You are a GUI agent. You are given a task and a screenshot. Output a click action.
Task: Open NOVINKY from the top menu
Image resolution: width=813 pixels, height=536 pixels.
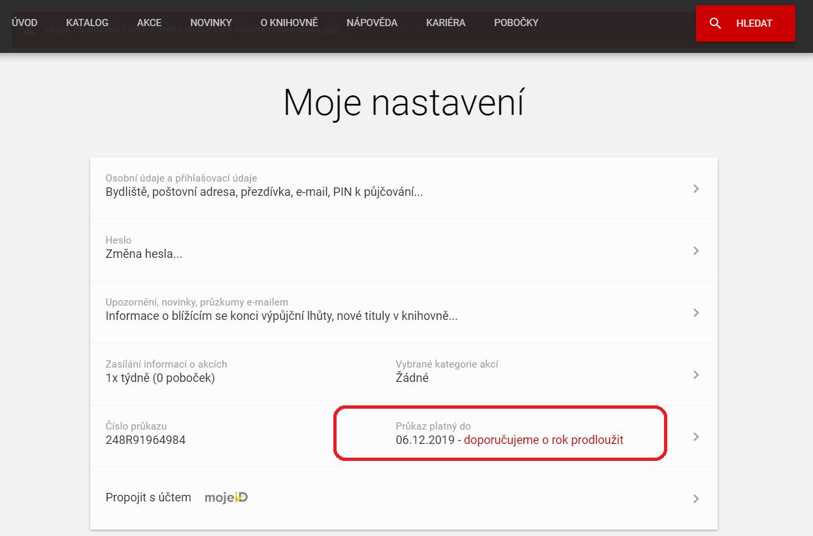pos(210,23)
